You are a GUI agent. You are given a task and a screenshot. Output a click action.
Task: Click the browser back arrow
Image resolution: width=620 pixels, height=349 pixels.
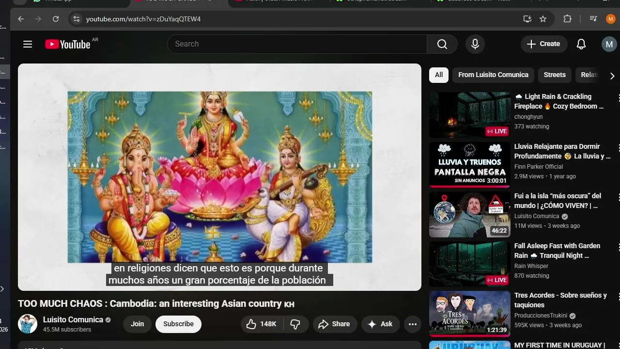click(21, 19)
